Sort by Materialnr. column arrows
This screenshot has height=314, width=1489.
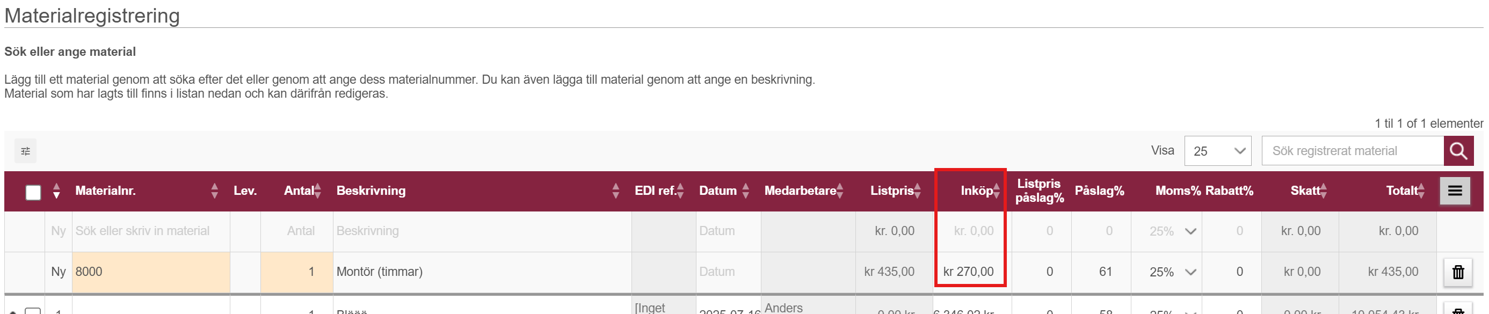(x=214, y=191)
